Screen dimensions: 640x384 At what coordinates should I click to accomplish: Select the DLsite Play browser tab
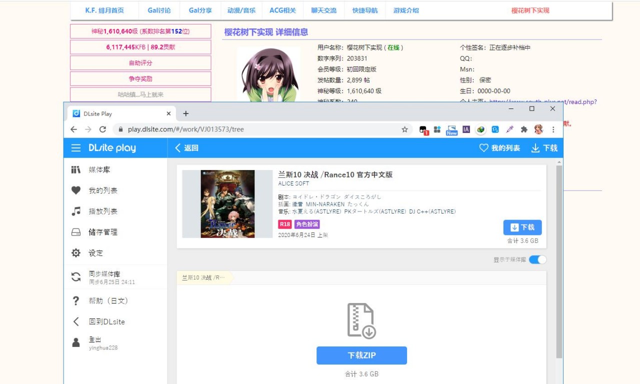click(121, 113)
